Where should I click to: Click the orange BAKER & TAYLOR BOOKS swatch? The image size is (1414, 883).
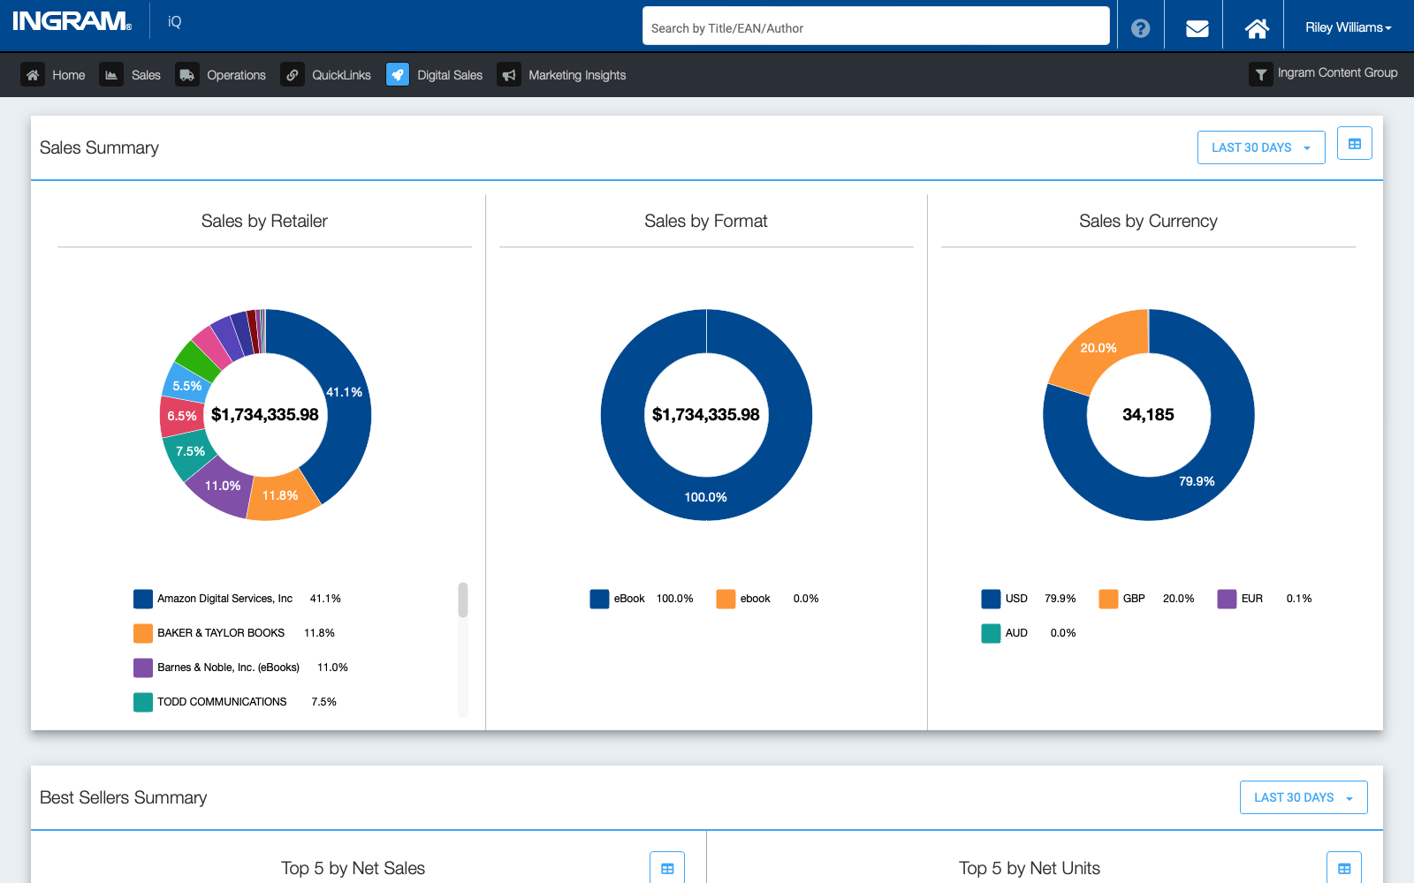143,633
